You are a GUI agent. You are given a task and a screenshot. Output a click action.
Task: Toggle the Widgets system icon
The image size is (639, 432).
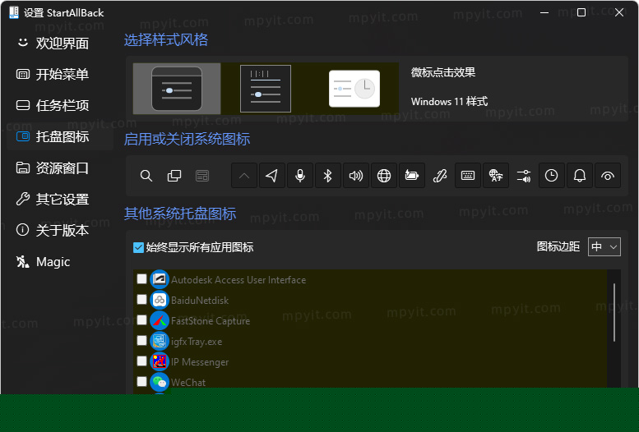(202, 176)
